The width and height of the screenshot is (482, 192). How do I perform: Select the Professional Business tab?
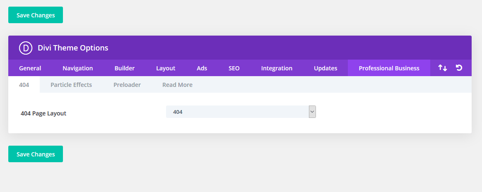click(x=389, y=68)
